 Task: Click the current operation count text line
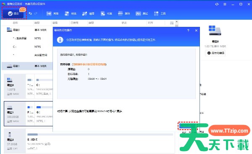(73, 55)
